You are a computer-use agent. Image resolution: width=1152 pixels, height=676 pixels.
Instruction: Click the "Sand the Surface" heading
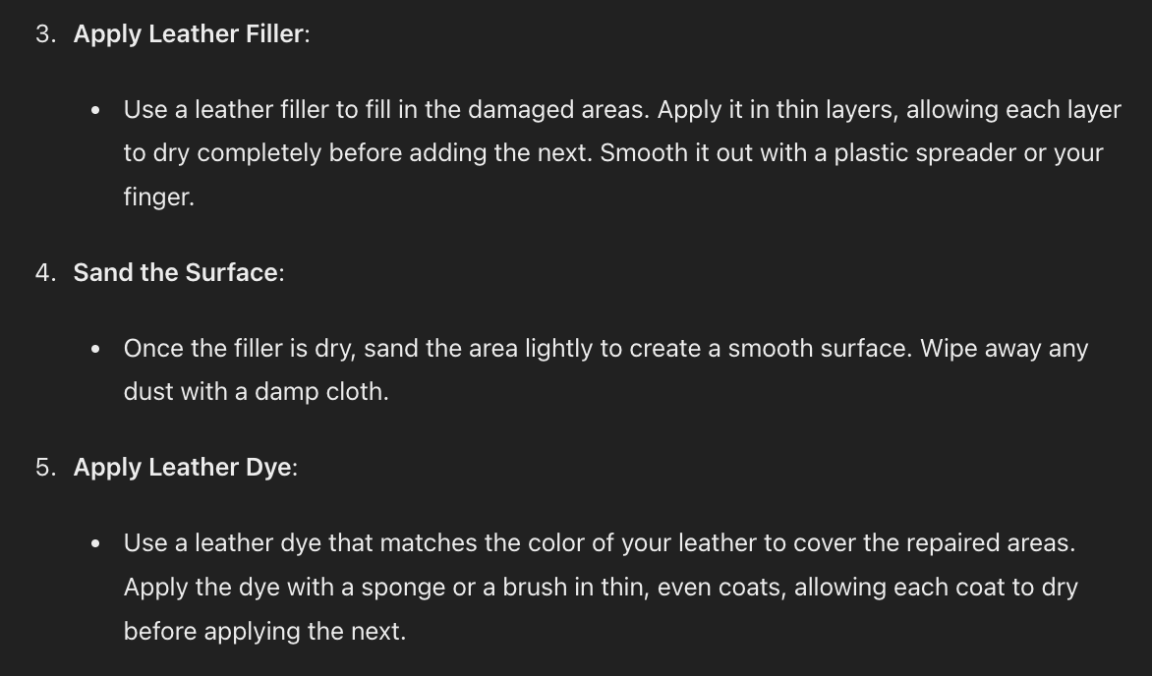176,273
